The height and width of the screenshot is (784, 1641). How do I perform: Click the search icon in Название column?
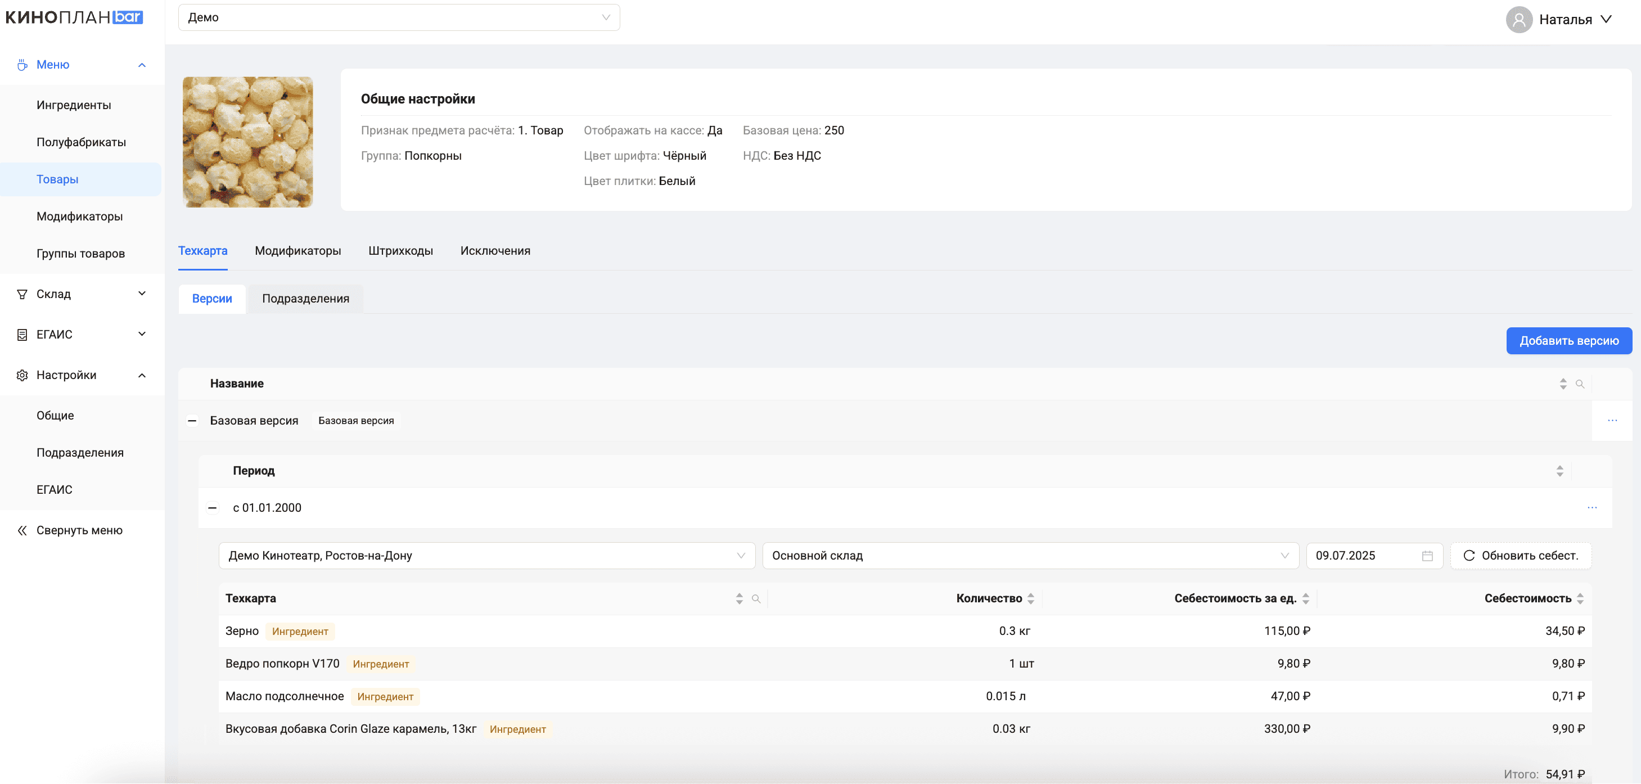click(x=1579, y=384)
